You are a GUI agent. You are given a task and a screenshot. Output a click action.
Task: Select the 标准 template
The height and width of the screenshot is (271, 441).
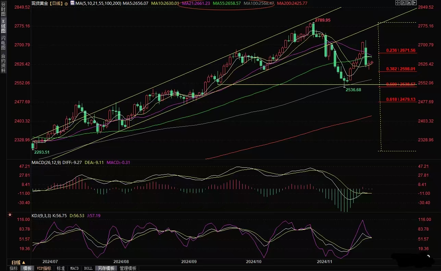tap(61, 268)
